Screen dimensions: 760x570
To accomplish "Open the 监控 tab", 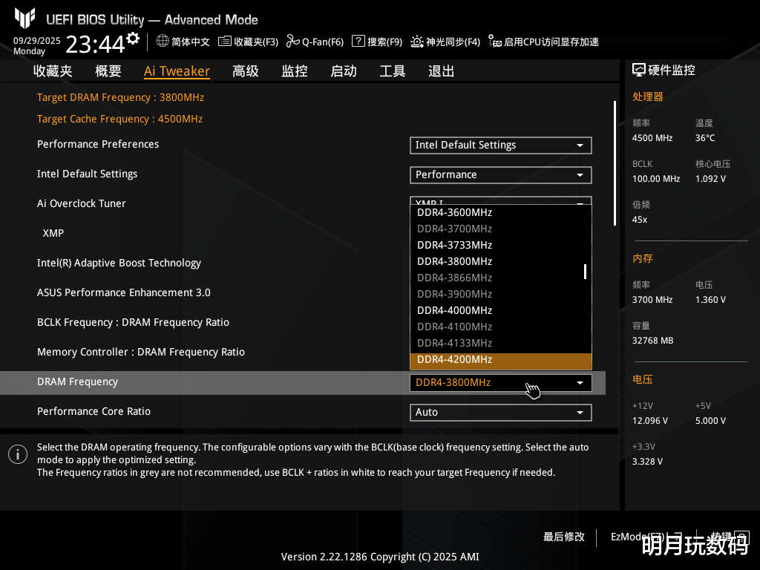I will (x=295, y=71).
